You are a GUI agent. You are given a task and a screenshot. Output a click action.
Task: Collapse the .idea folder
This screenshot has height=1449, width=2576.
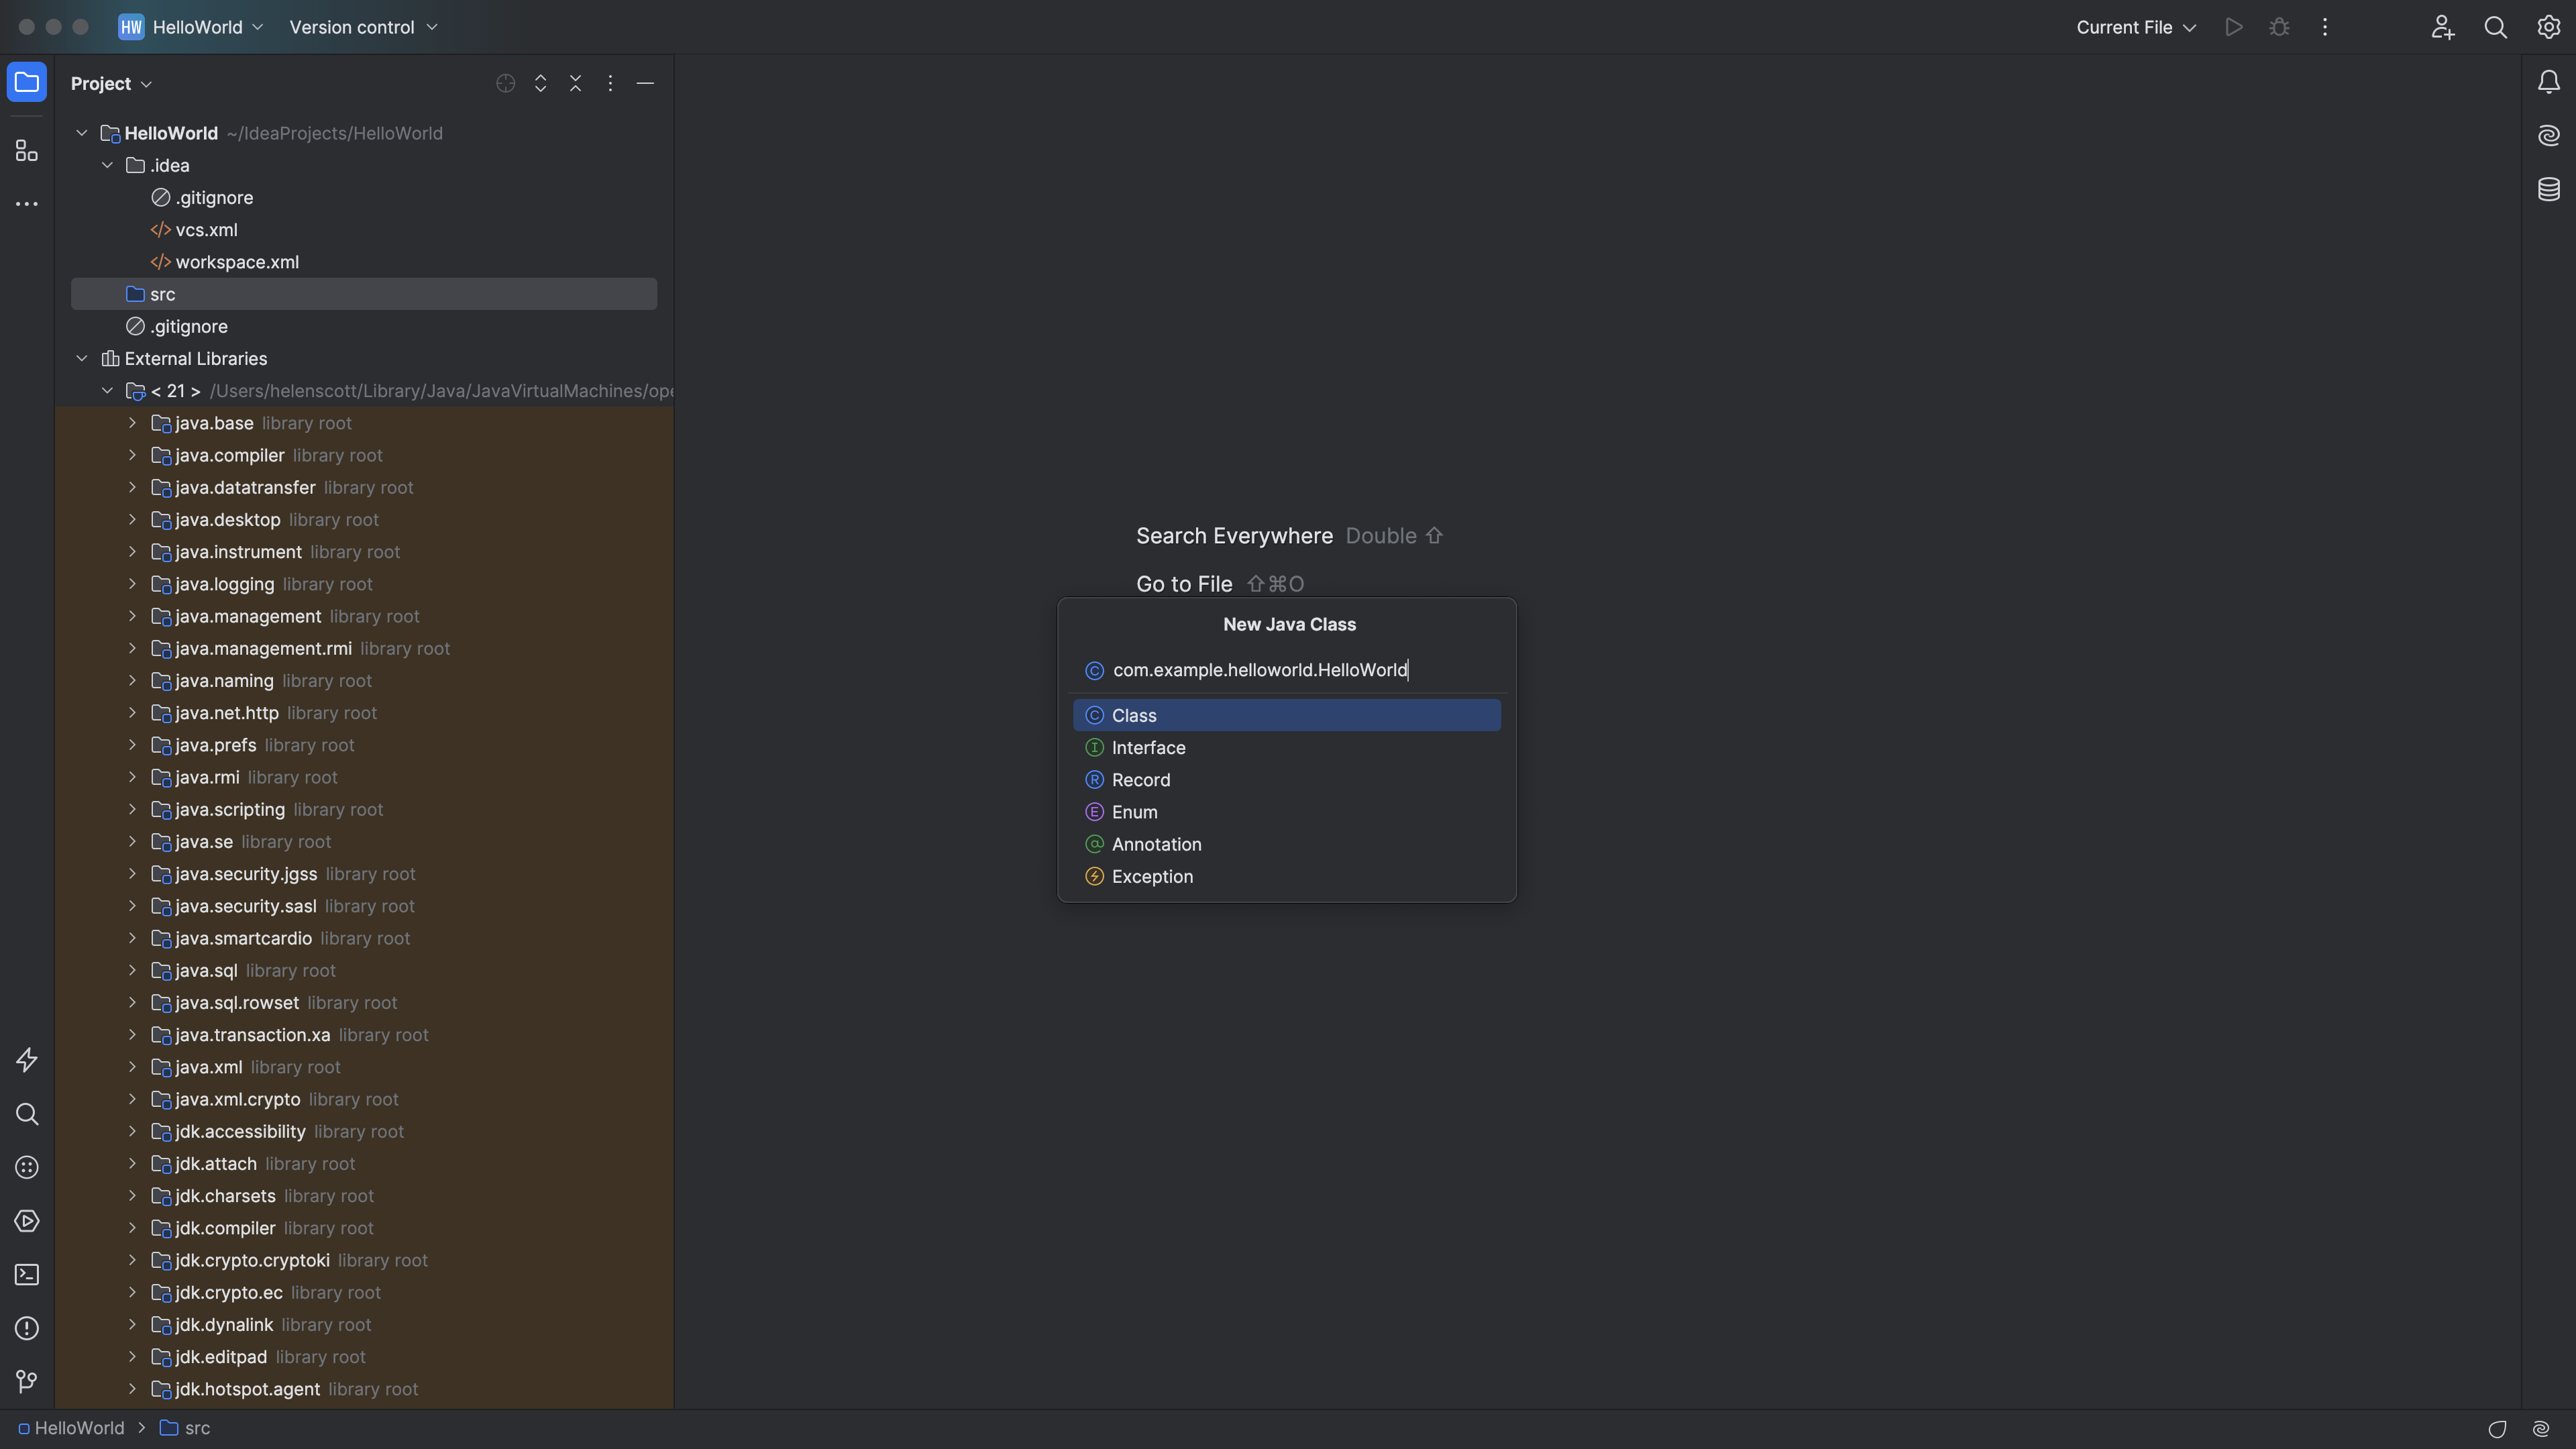point(107,166)
